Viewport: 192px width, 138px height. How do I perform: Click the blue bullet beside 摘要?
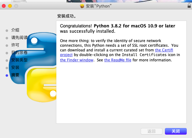7,75
